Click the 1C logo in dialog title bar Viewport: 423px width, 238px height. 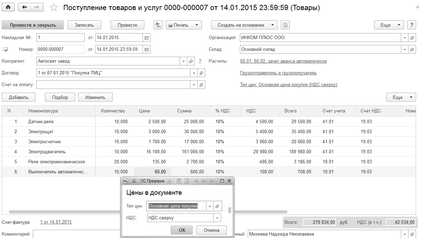click(x=125, y=181)
